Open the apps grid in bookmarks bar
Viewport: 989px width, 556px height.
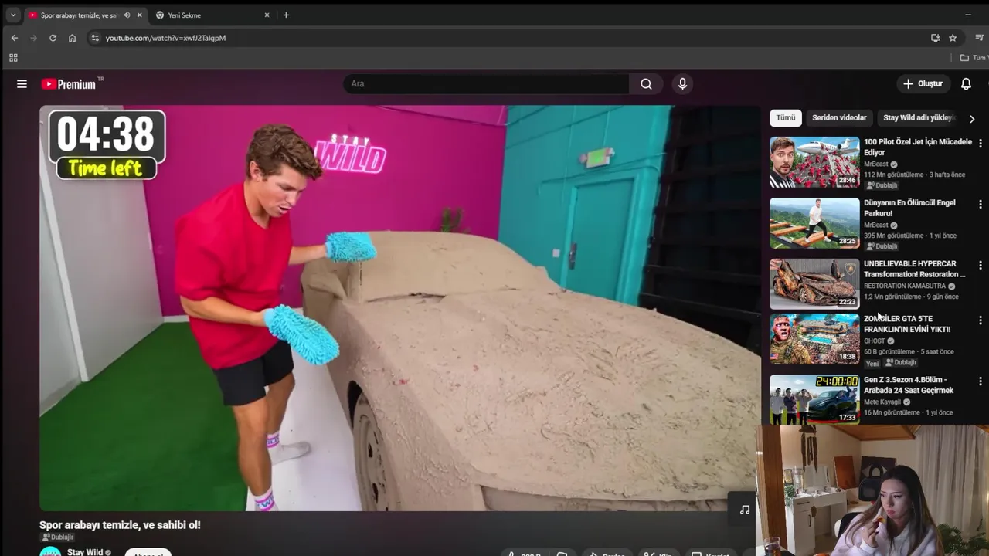tap(13, 58)
